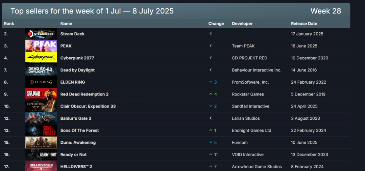Click the Sons Of The Forest thumbnail
The image size is (365, 171).
pyautogui.click(x=41, y=131)
